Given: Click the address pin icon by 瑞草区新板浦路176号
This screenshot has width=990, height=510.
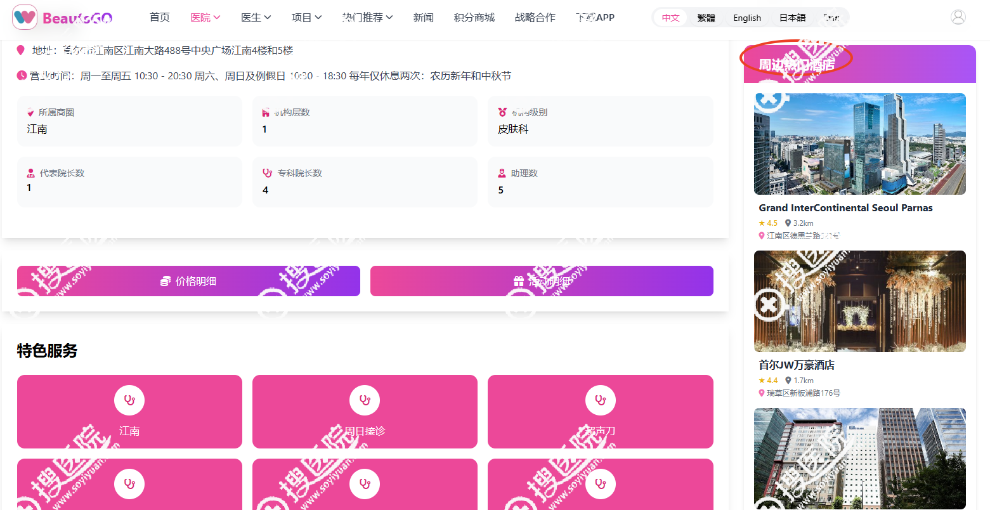Looking at the screenshot, I should [x=762, y=393].
